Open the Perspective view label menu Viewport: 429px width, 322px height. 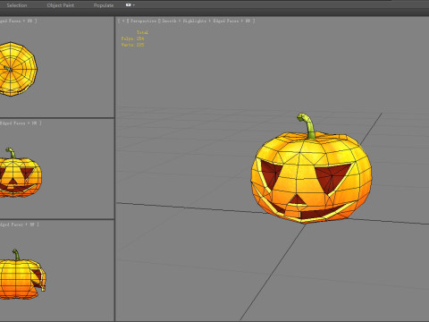(x=143, y=21)
